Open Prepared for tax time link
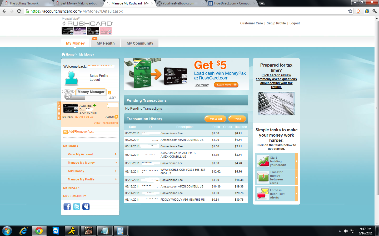 click(x=276, y=68)
